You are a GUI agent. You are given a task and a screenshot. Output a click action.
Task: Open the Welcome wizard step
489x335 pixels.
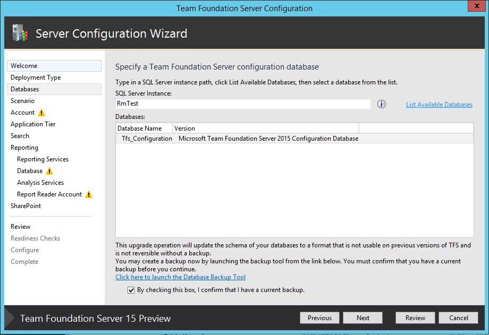click(x=54, y=66)
